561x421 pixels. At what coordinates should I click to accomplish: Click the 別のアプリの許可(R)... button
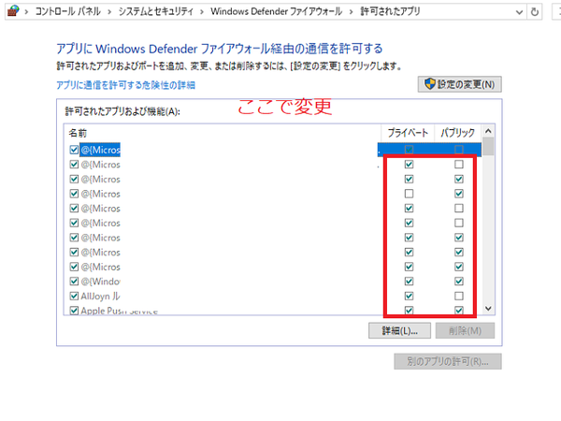point(448,361)
